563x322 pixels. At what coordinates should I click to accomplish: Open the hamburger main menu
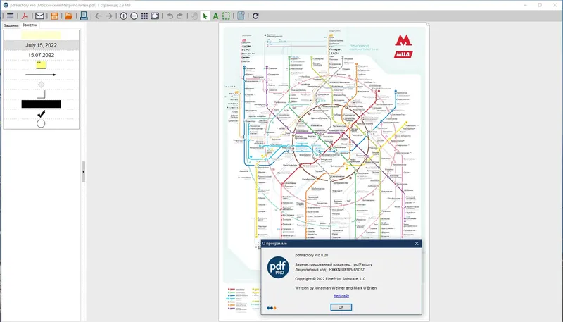click(10, 16)
